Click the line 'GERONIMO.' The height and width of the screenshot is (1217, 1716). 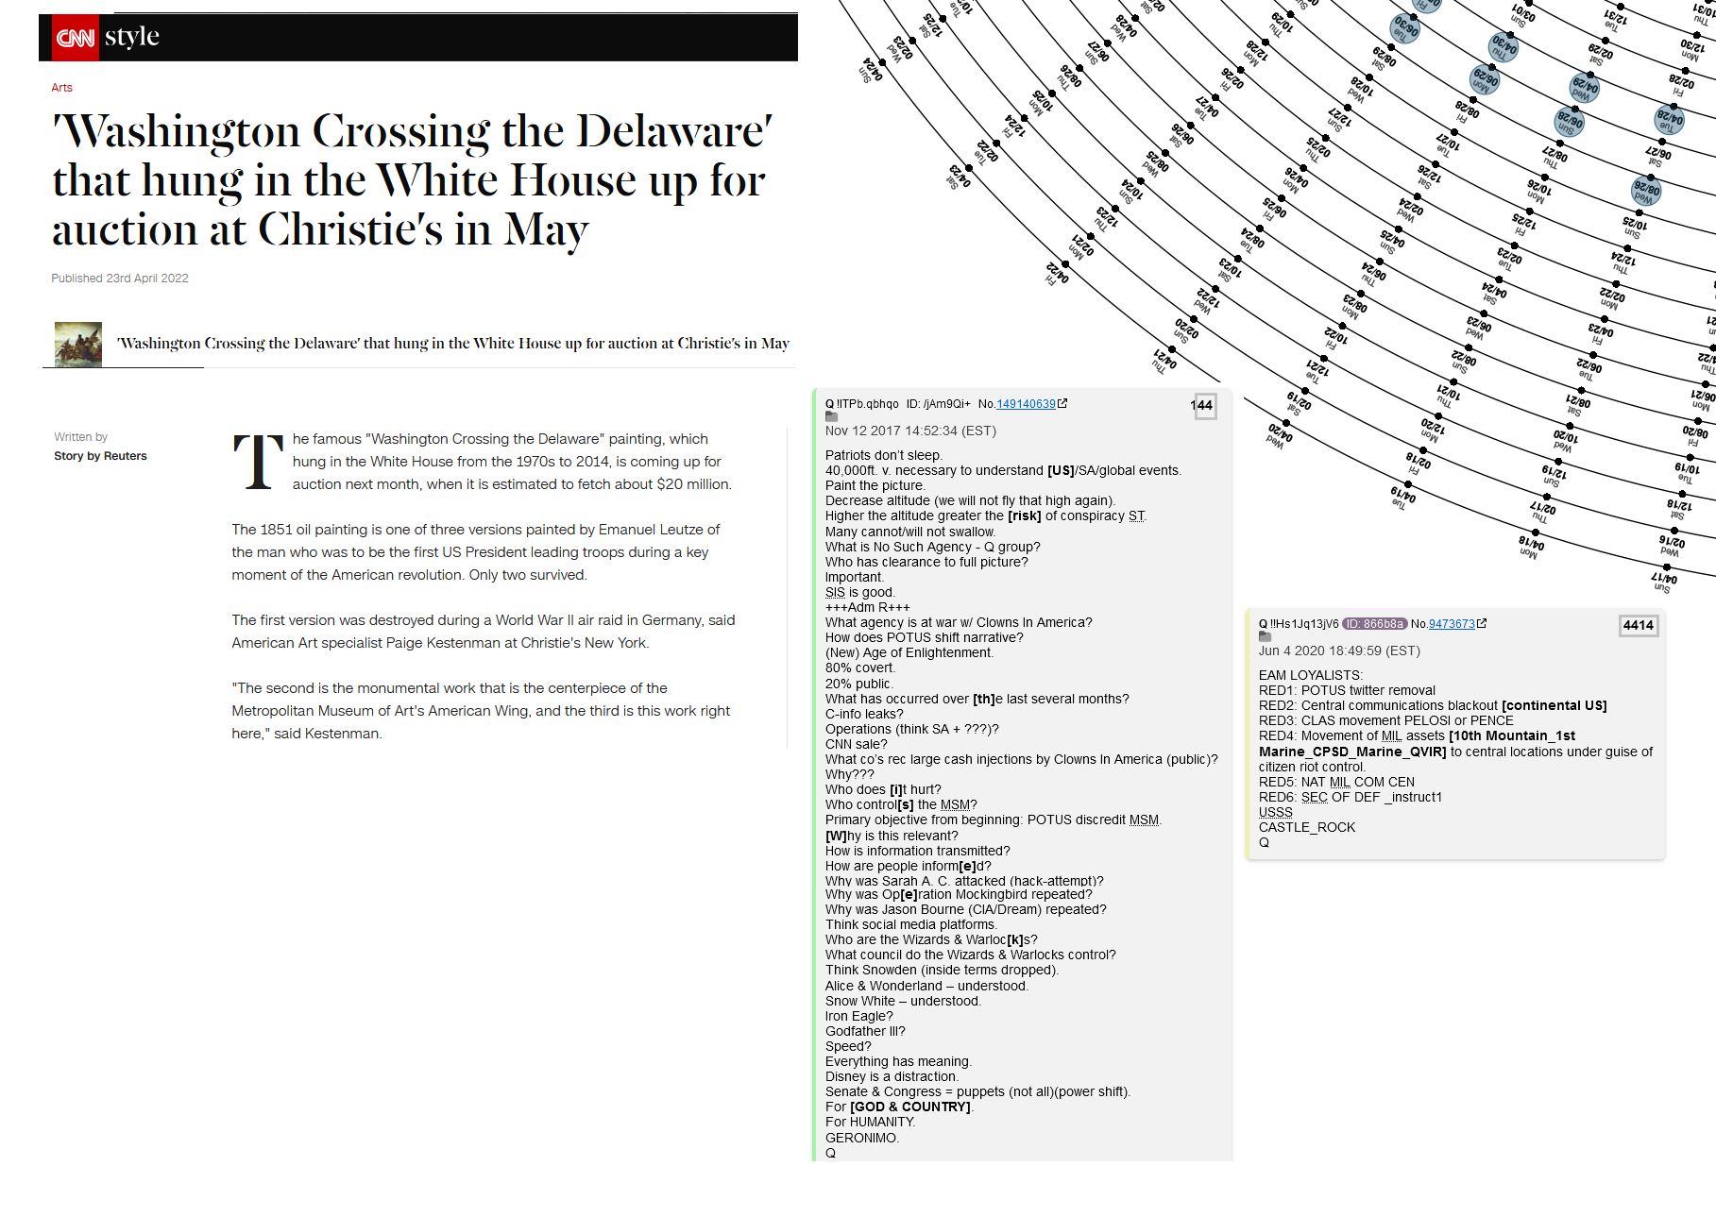861,1139
